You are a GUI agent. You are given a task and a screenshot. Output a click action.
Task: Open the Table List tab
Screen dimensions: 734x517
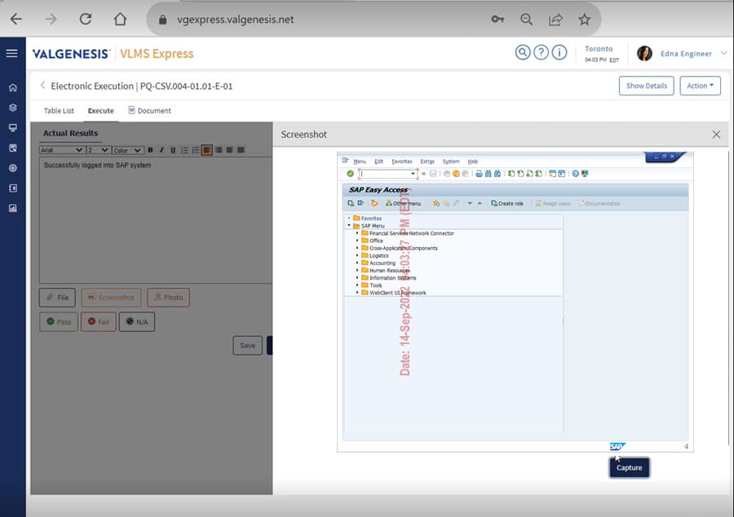point(58,111)
